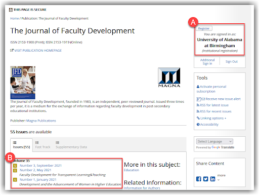Click the JFD journal cover thumbnail
Image resolution: width=259 pixels, height=195 pixels.
[23, 83]
